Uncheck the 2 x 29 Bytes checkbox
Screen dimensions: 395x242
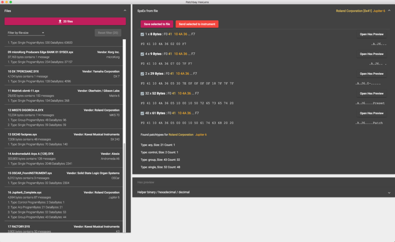pos(142,74)
